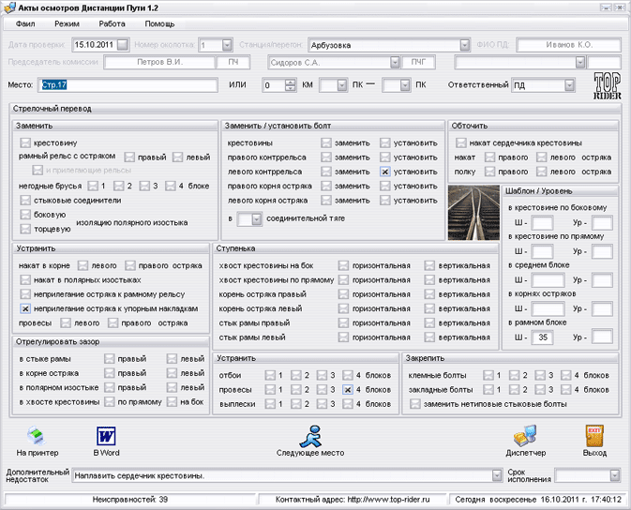Click the railway switch photo thumbnail

pyautogui.click(x=473, y=212)
